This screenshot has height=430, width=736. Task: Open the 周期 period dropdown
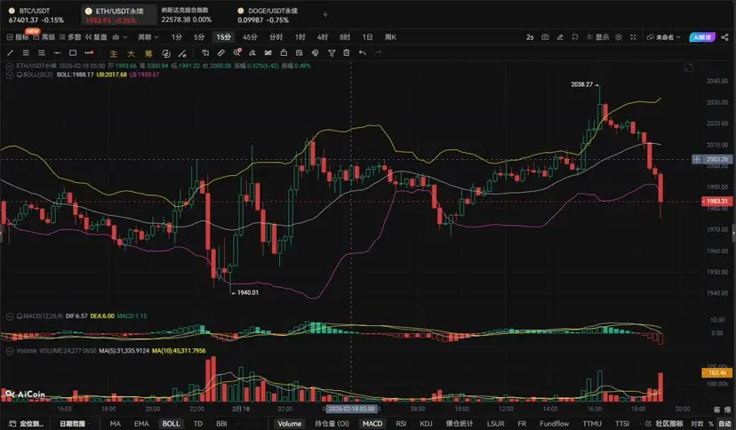pos(148,37)
